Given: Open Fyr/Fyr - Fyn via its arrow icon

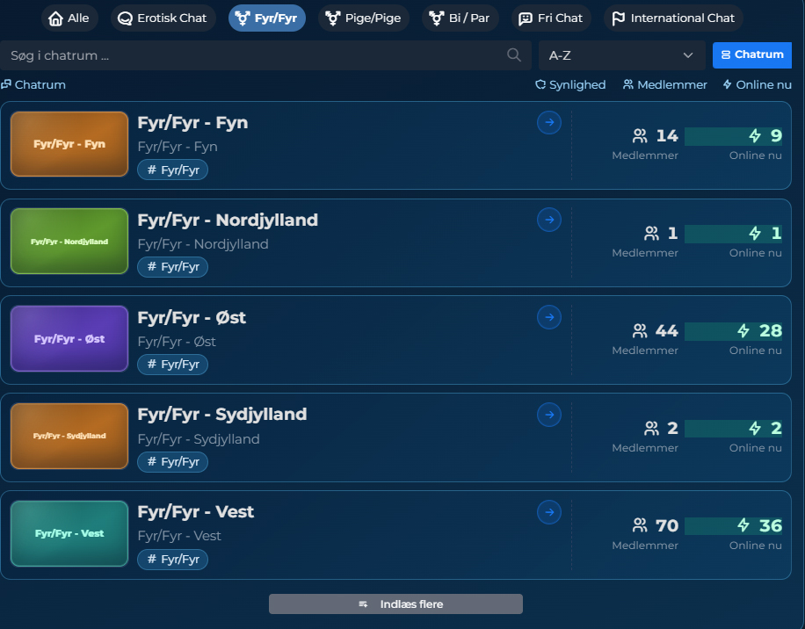Looking at the screenshot, I should pyautogui.click(x=548, y=122).
